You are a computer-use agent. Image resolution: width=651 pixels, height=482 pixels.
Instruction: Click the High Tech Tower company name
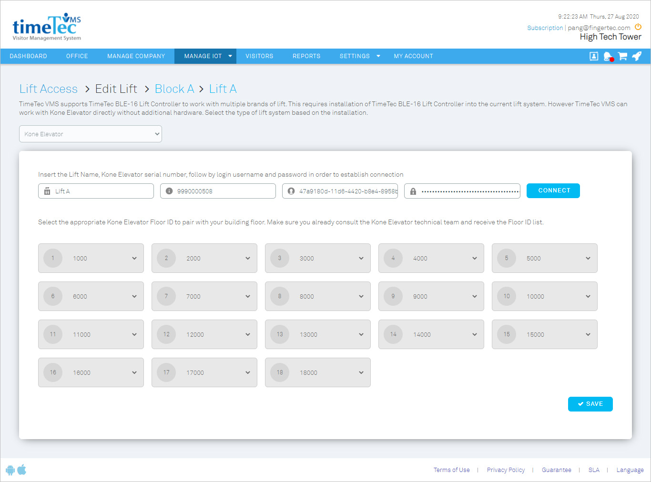pos(610,37)
